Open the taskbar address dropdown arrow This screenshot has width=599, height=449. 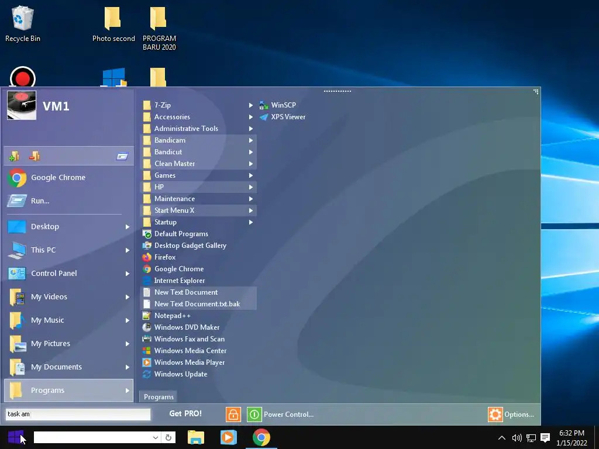pyautogui.click(x=156, y=437)
